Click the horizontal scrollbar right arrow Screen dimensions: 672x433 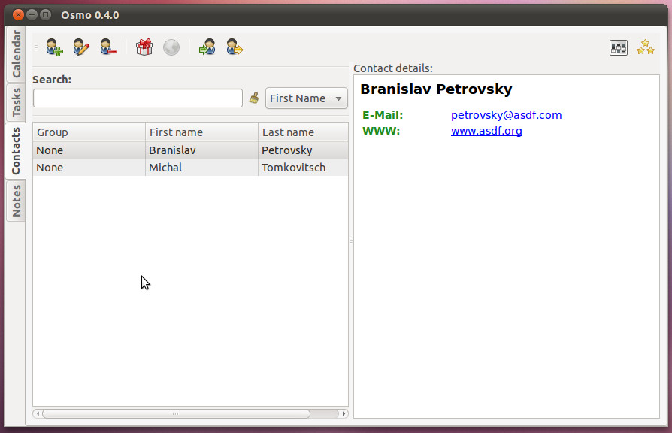click(344, 413)
